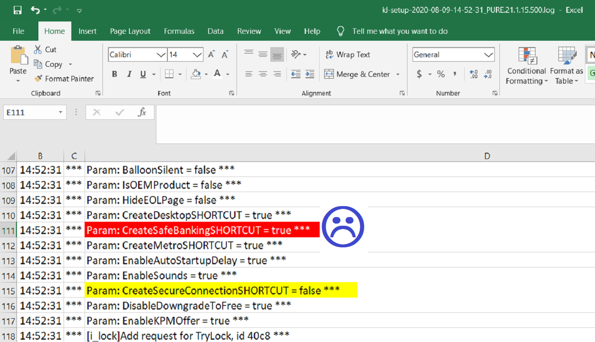This screenshot has width=595, height=342.
Task: Click the Center align icon
Action: click(263, 74)
